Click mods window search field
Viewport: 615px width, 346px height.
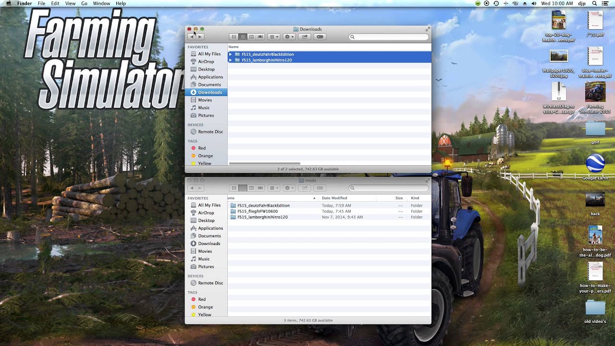pos(389,188)
